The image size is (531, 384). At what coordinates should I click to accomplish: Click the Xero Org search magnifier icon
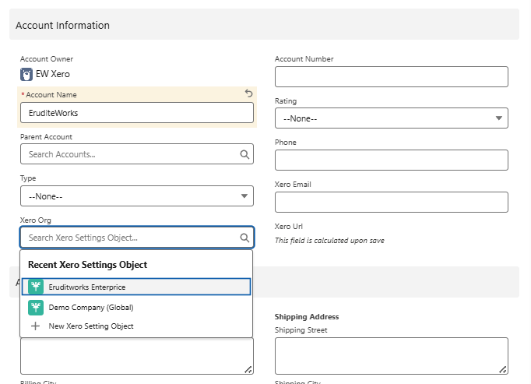click(244, 238)
